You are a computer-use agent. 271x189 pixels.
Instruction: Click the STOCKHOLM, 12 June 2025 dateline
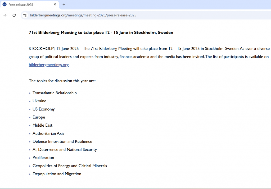(x=54, y=49)
